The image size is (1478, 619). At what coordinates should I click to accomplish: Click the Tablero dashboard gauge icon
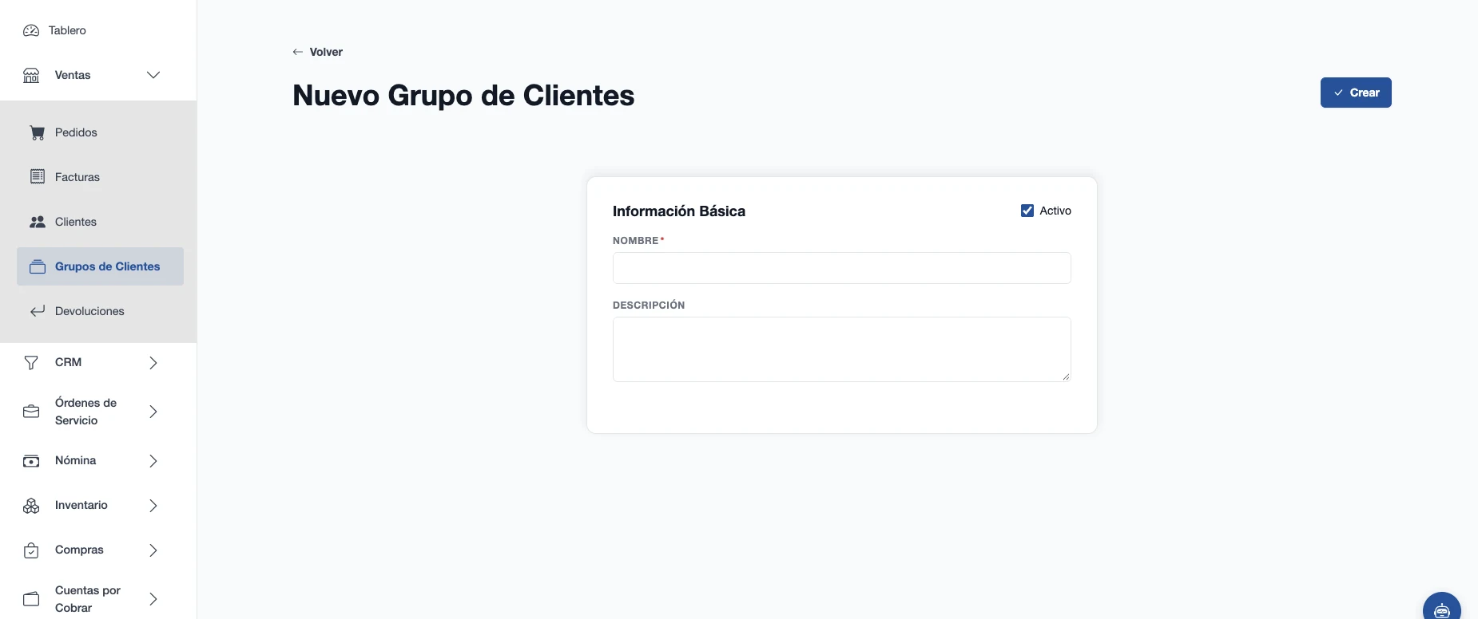click(31, 30)
